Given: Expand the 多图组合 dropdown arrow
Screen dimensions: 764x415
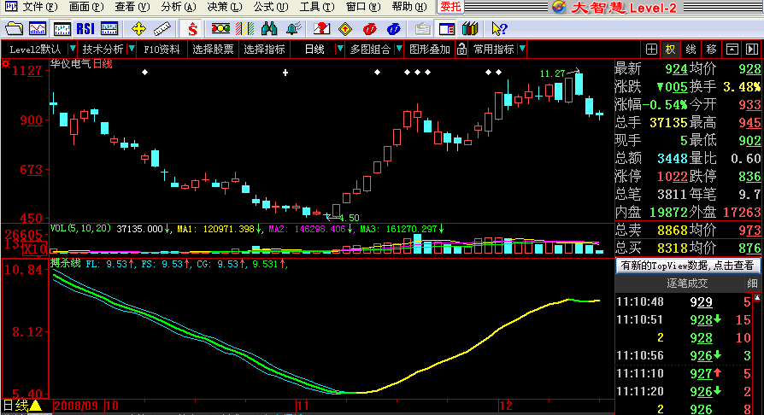Looking at the screenshot, I should tap(399, 49).
